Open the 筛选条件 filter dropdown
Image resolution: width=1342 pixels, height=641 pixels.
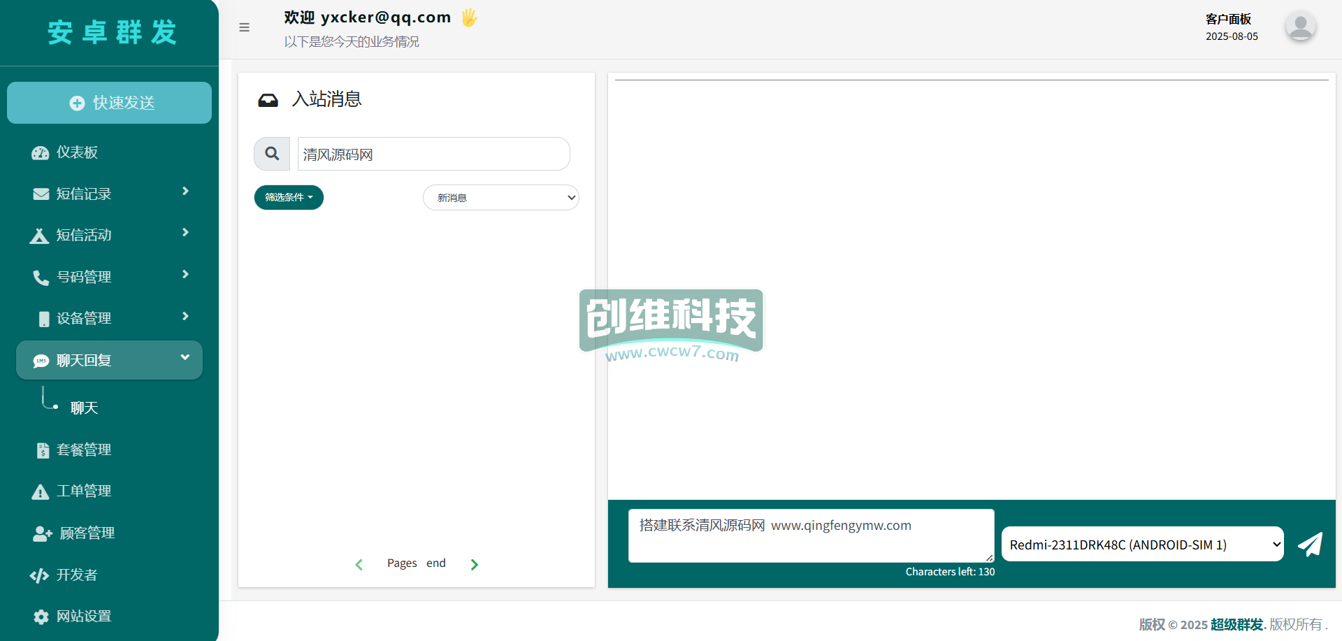coord(289,197)
